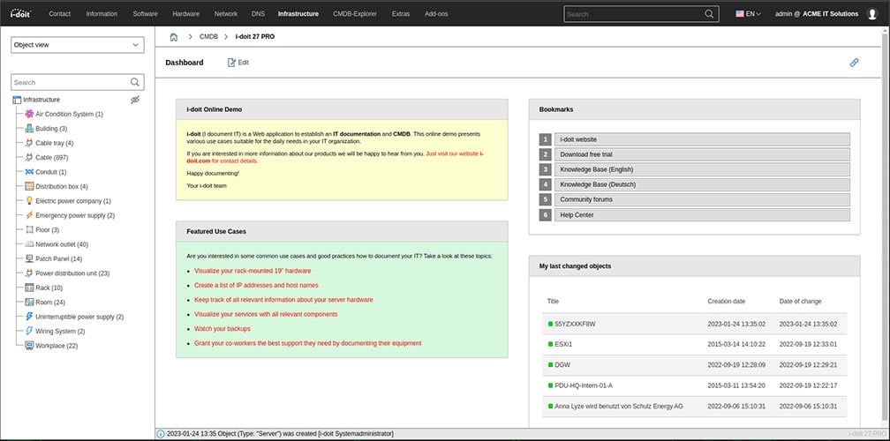Click the i-doit logo
Image resolution: width=890 pixels, height=441 pixels.
[19, 13]
